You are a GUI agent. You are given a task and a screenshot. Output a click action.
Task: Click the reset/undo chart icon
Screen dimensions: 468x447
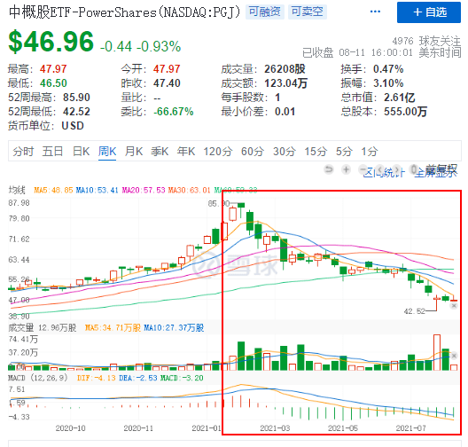[329, 169]
